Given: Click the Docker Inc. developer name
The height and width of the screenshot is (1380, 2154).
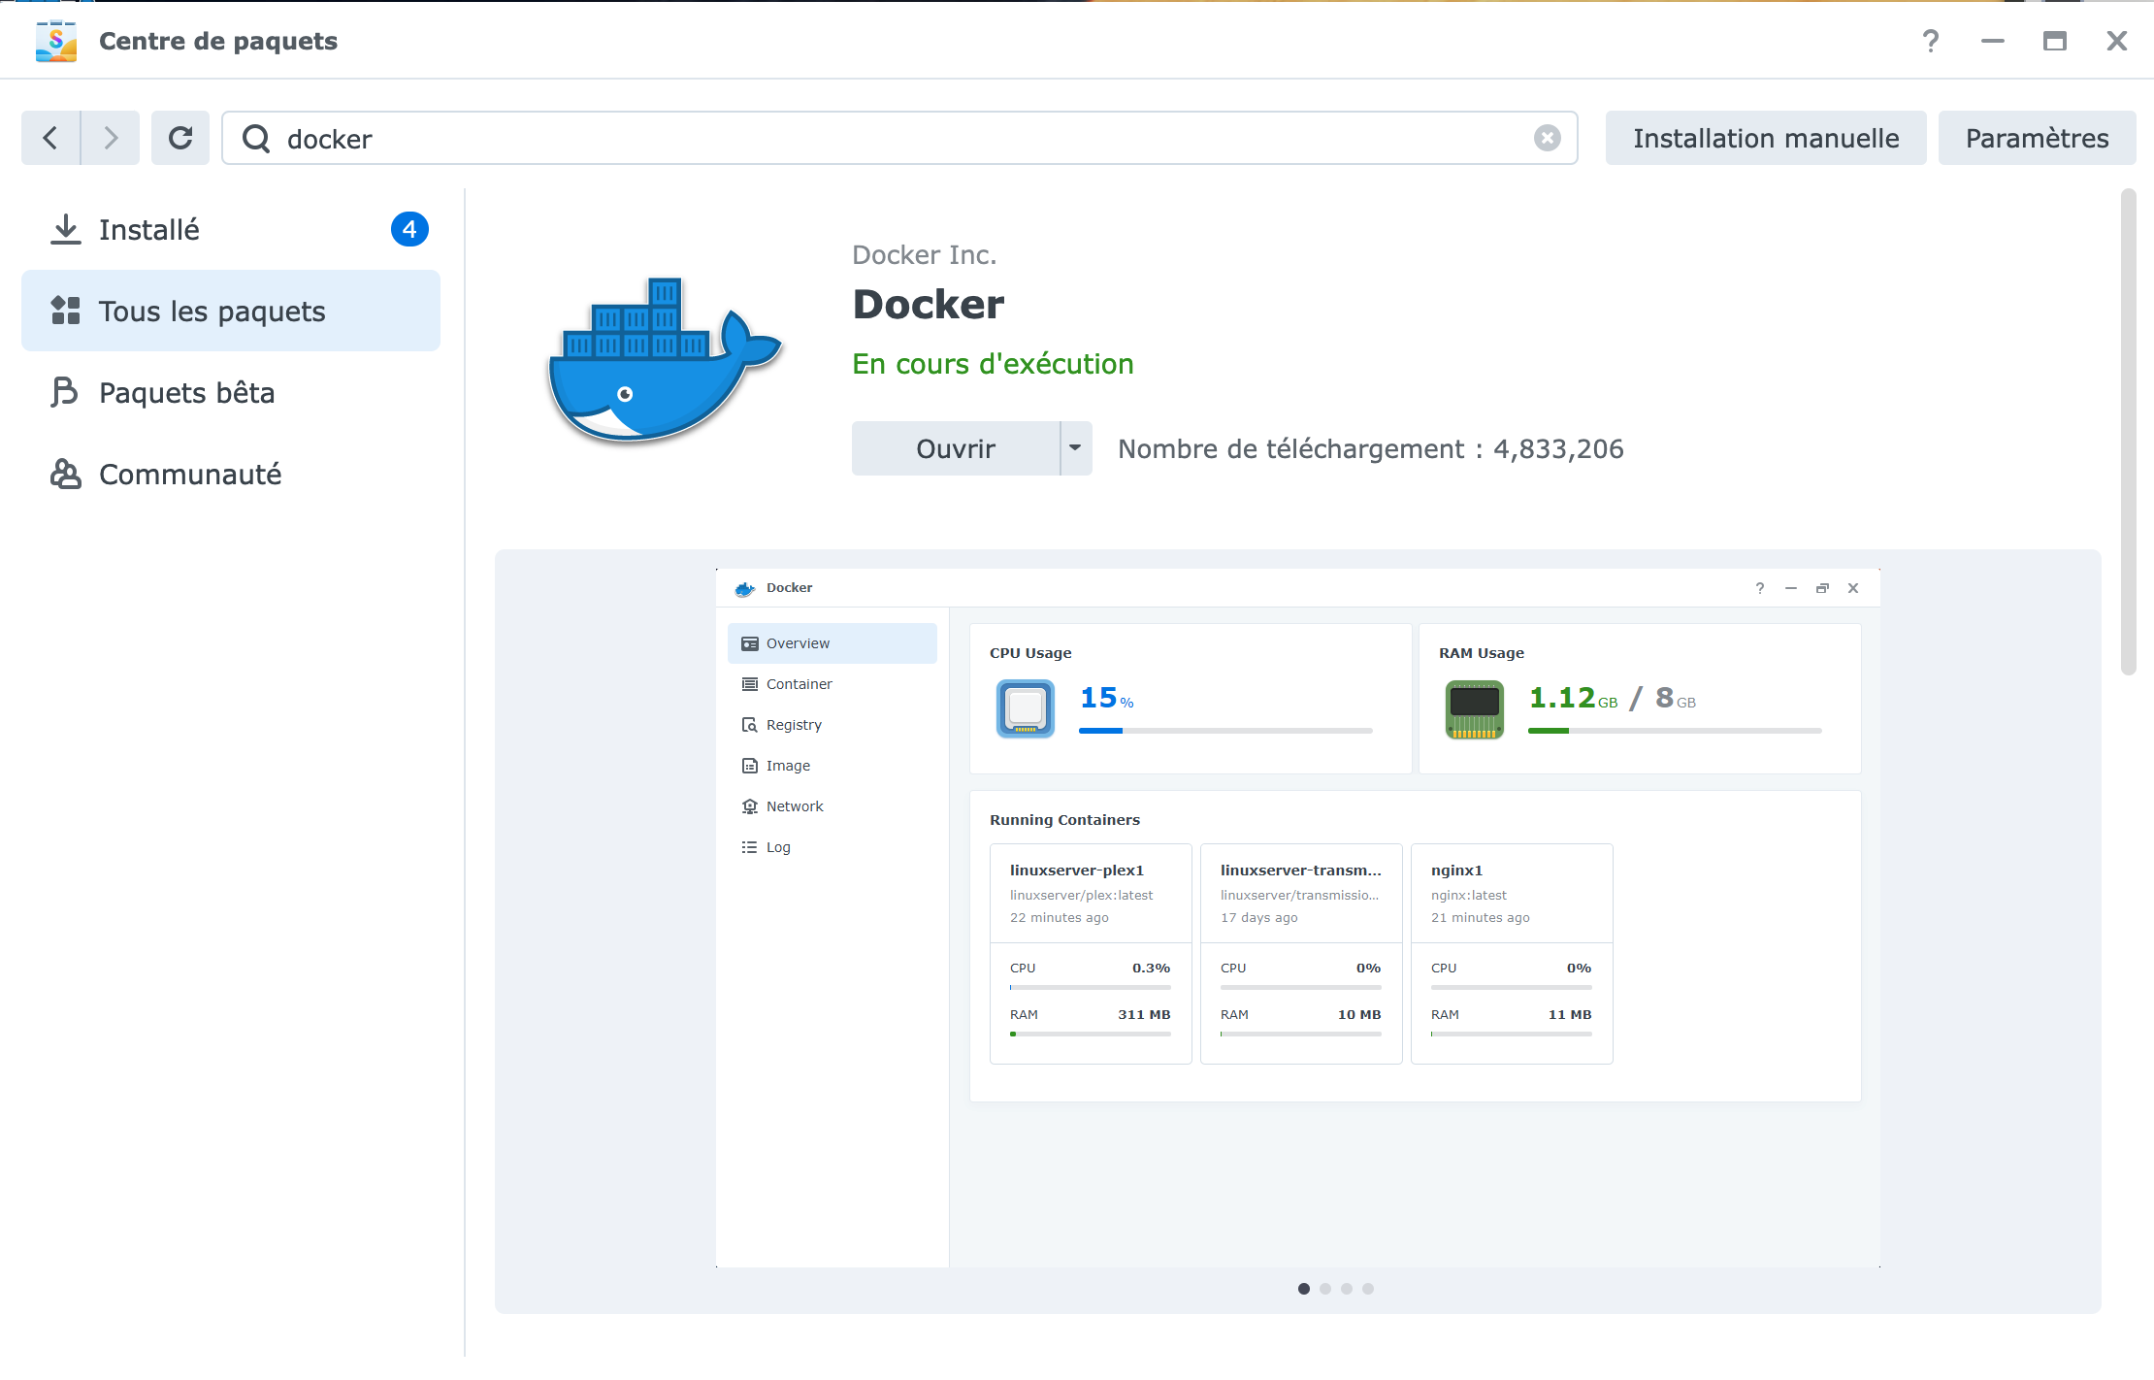Looking at the screenshot, I should click(x=924, y=254).
